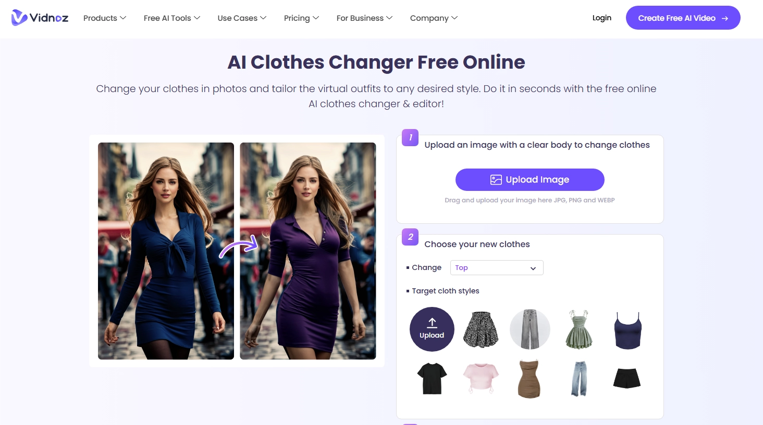This screenshot has width=763, height=425.
Task: Click the Login link
Action: [x=602, y=18]
